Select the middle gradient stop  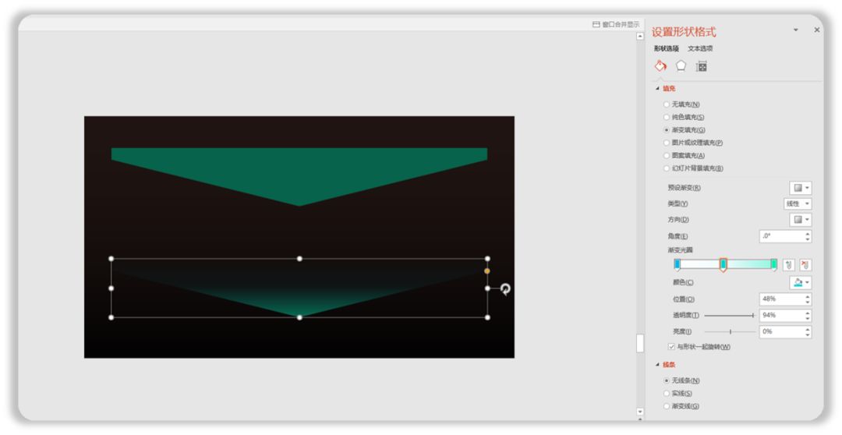[x=723, y=265]
